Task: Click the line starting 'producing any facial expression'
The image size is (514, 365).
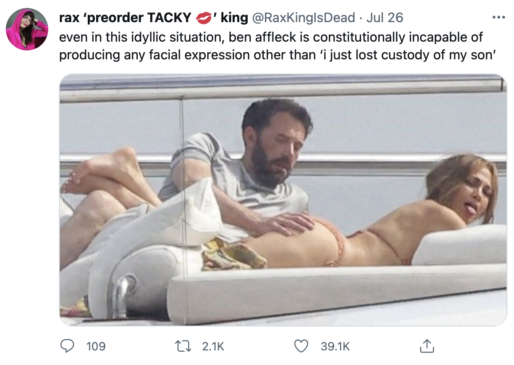Action: pyautogui.click(x=277, y=55)
